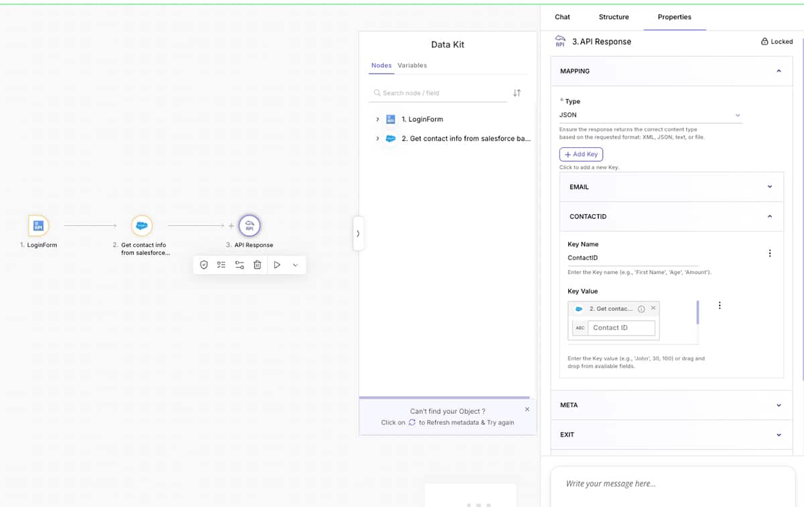The width and height of the screenshot is (804, 507).
Task: Click the Refresh metadata icon
Action: 412,423
